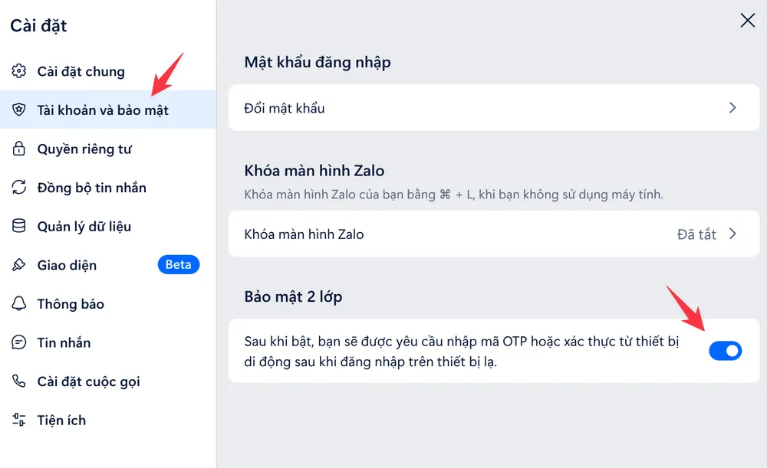Disable the Bảo mật 2 lớp toggle
Screen dimensions: 767x468
pos(725,350)
